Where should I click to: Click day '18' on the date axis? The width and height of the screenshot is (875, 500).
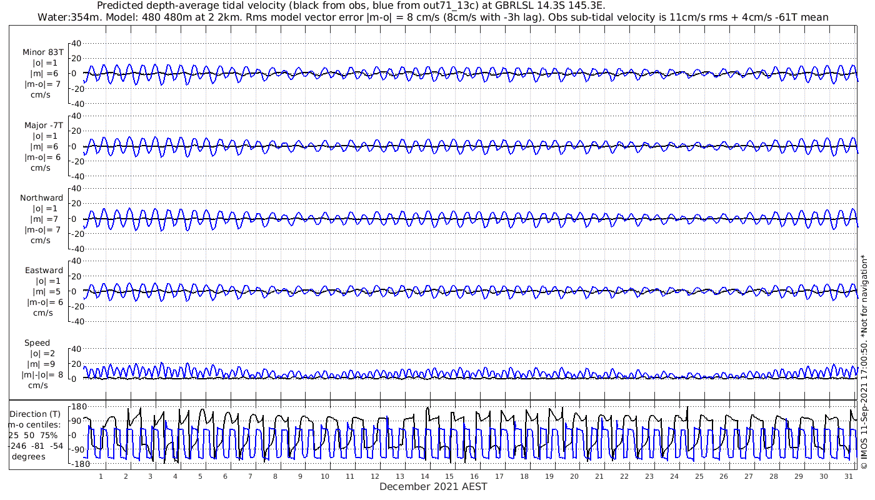coord(524,476)
